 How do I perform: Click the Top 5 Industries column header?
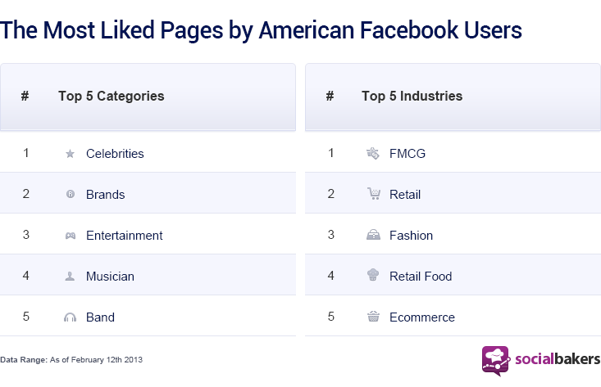[x=412, y=96]
